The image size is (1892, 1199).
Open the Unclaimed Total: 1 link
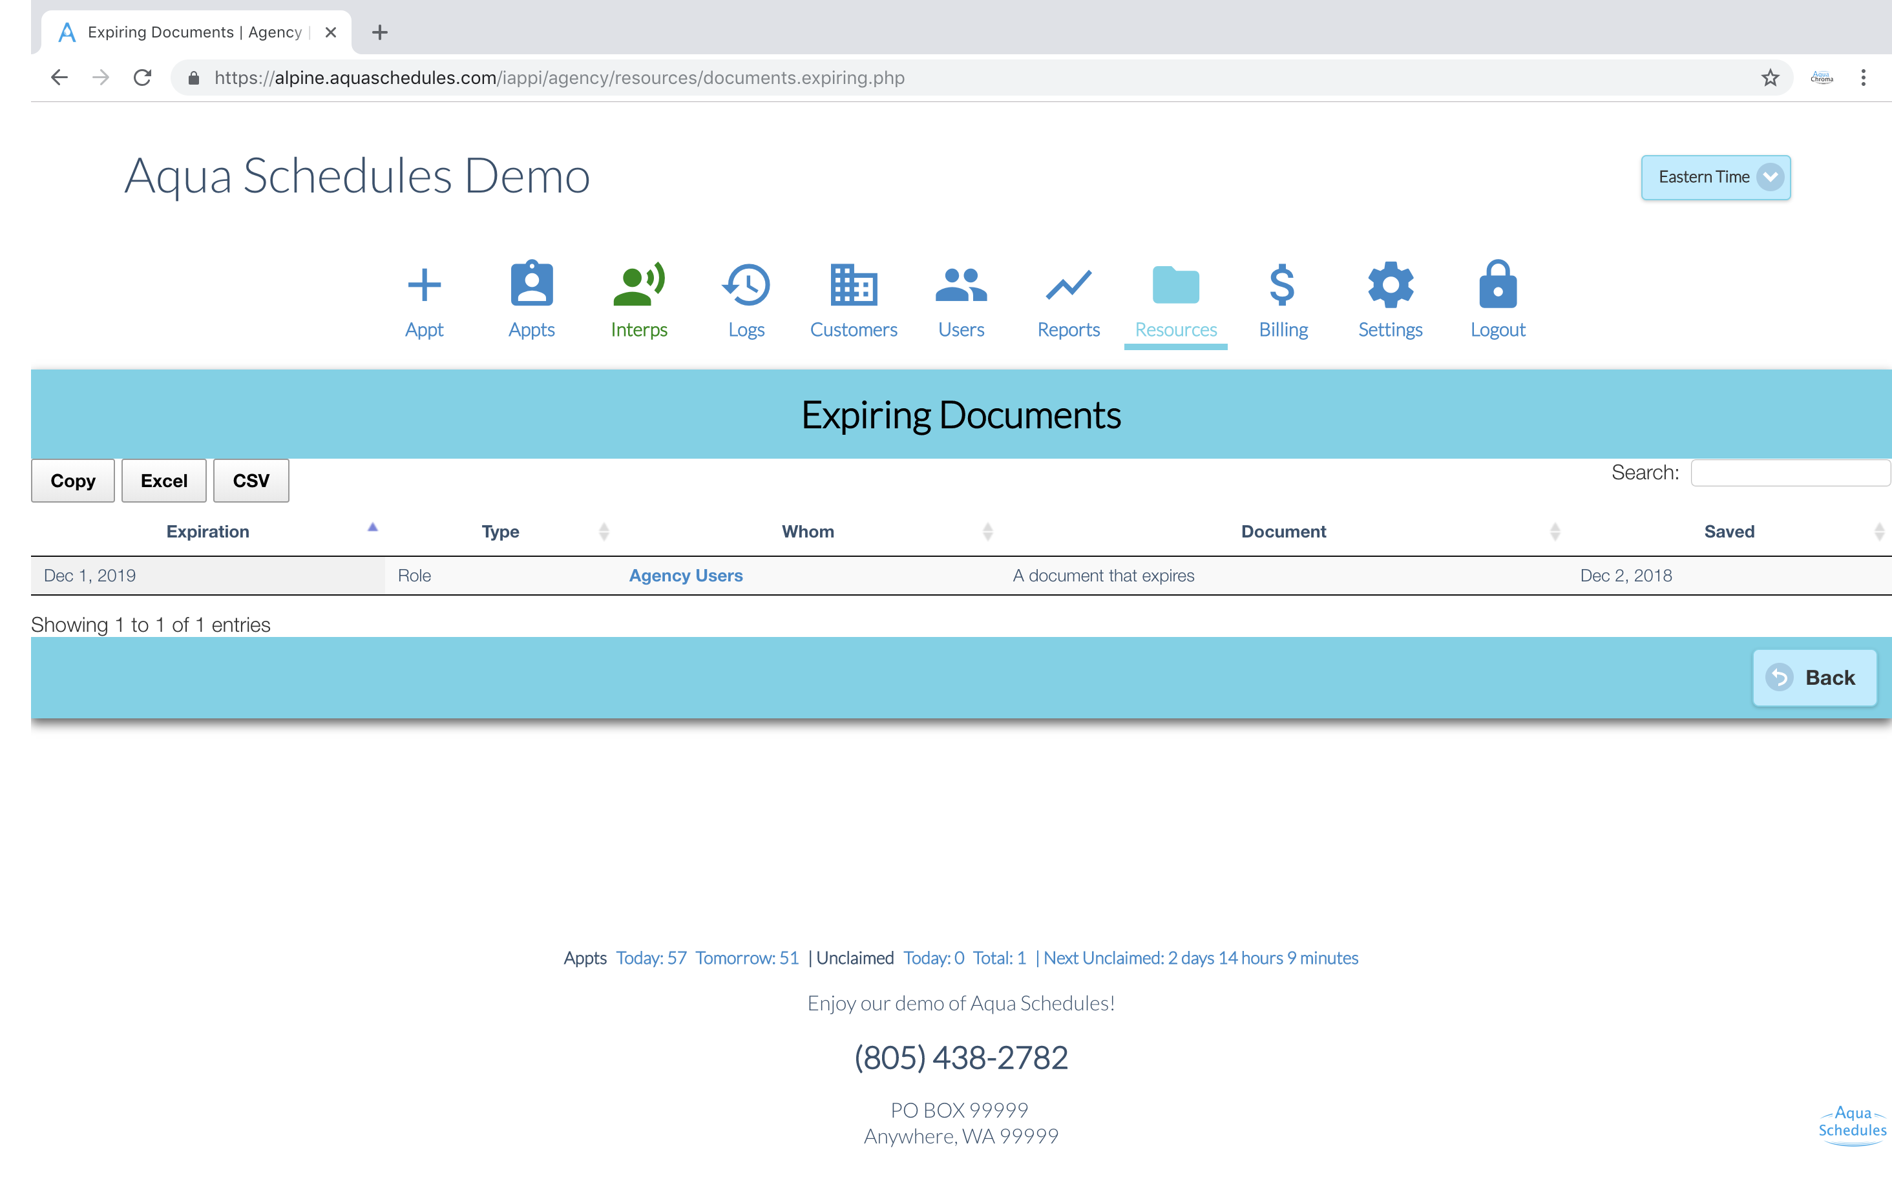click(1000, 958)
